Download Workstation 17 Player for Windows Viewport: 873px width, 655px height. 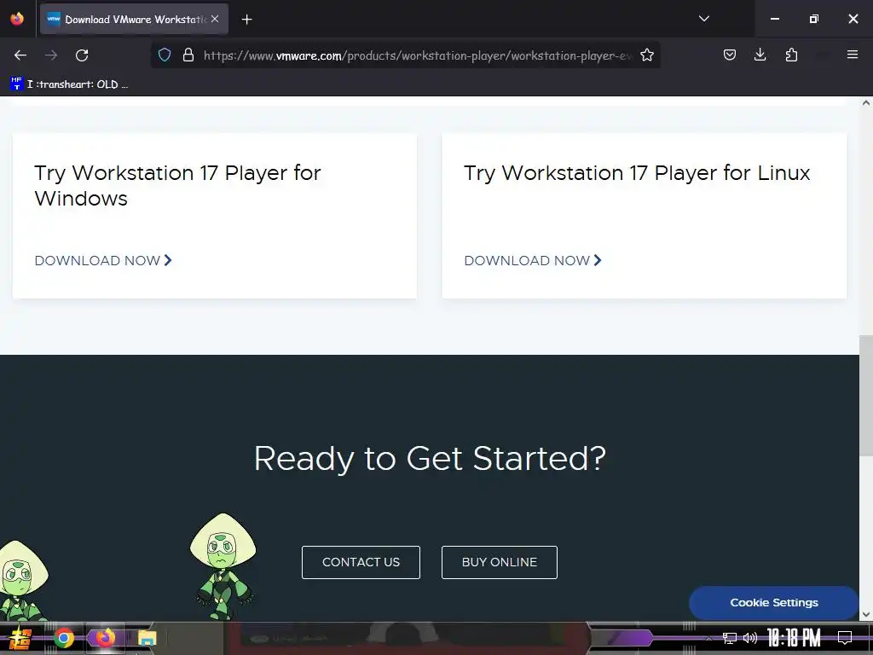tap(103, 260)
